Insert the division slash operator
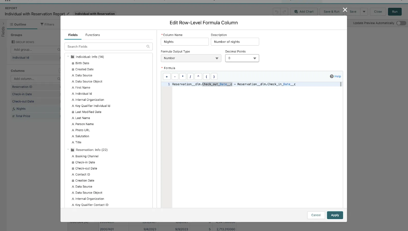The width and height of the screenshot is (408, 231). point(190,77)
